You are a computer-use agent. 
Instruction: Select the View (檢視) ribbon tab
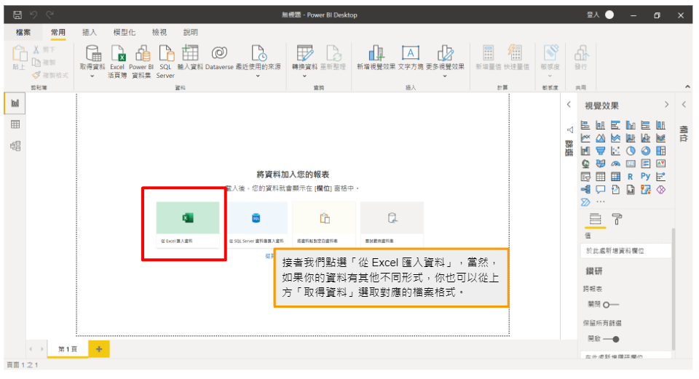pyautogui.click(x=159, y=33)
